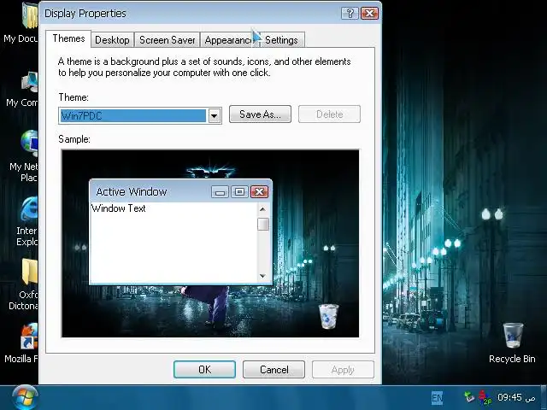Click the safely remove hardware tray icon
The image size is (547, 410).
(x=469, y=397)
